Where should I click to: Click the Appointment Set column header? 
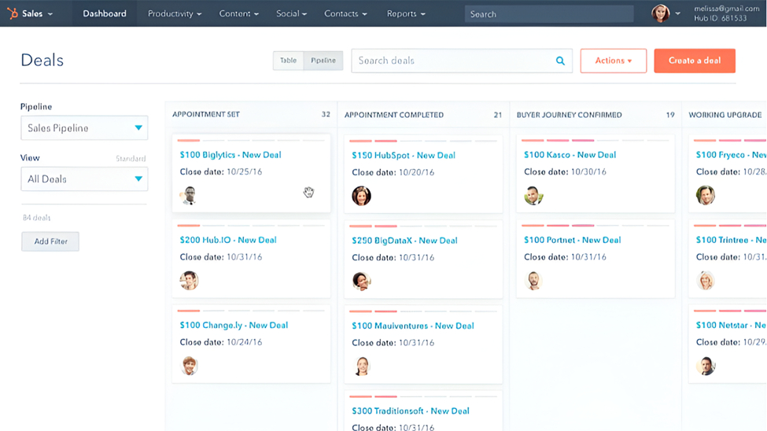[206, 114]
